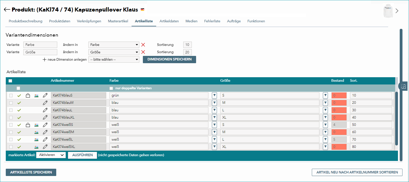Viewport: 409px width, 182px height.
Task: Open the Farbe dropdown arrow for KaKl74weißL
Action: coord(214,139)
